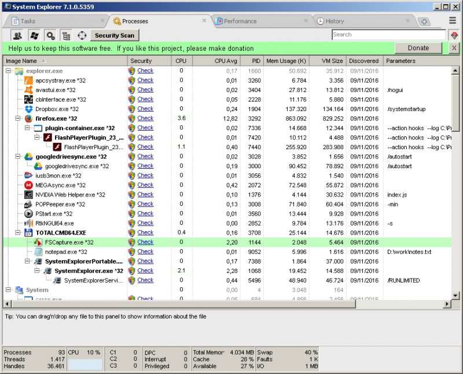Click inside the Search input field
The width and height of the screenshot is (463, 374).
click(x=388, y=35)
